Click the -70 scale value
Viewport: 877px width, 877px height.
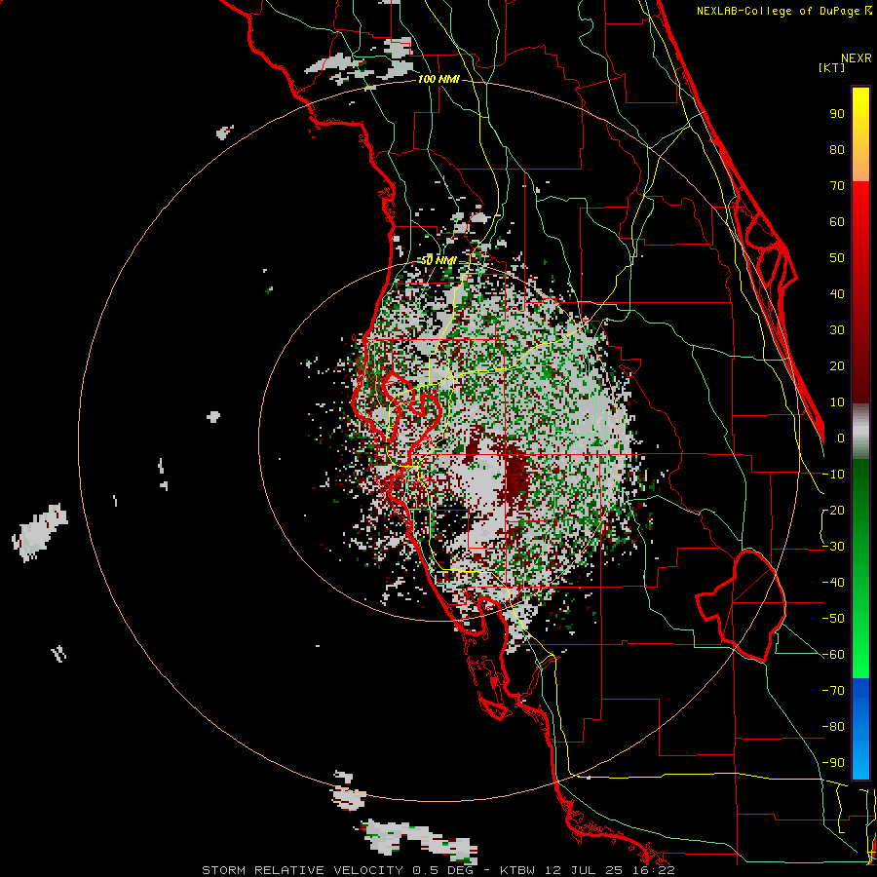pos(833,691)
